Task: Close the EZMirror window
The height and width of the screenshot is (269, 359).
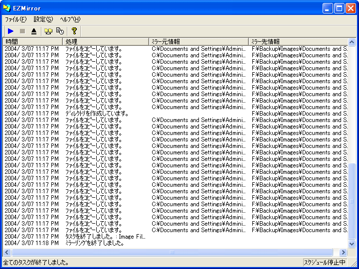Action: 351,8
